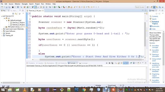This screenshot has width=165, height=92.
Task: Select Learn Software project in tree
Action: (x=10, y=31)
